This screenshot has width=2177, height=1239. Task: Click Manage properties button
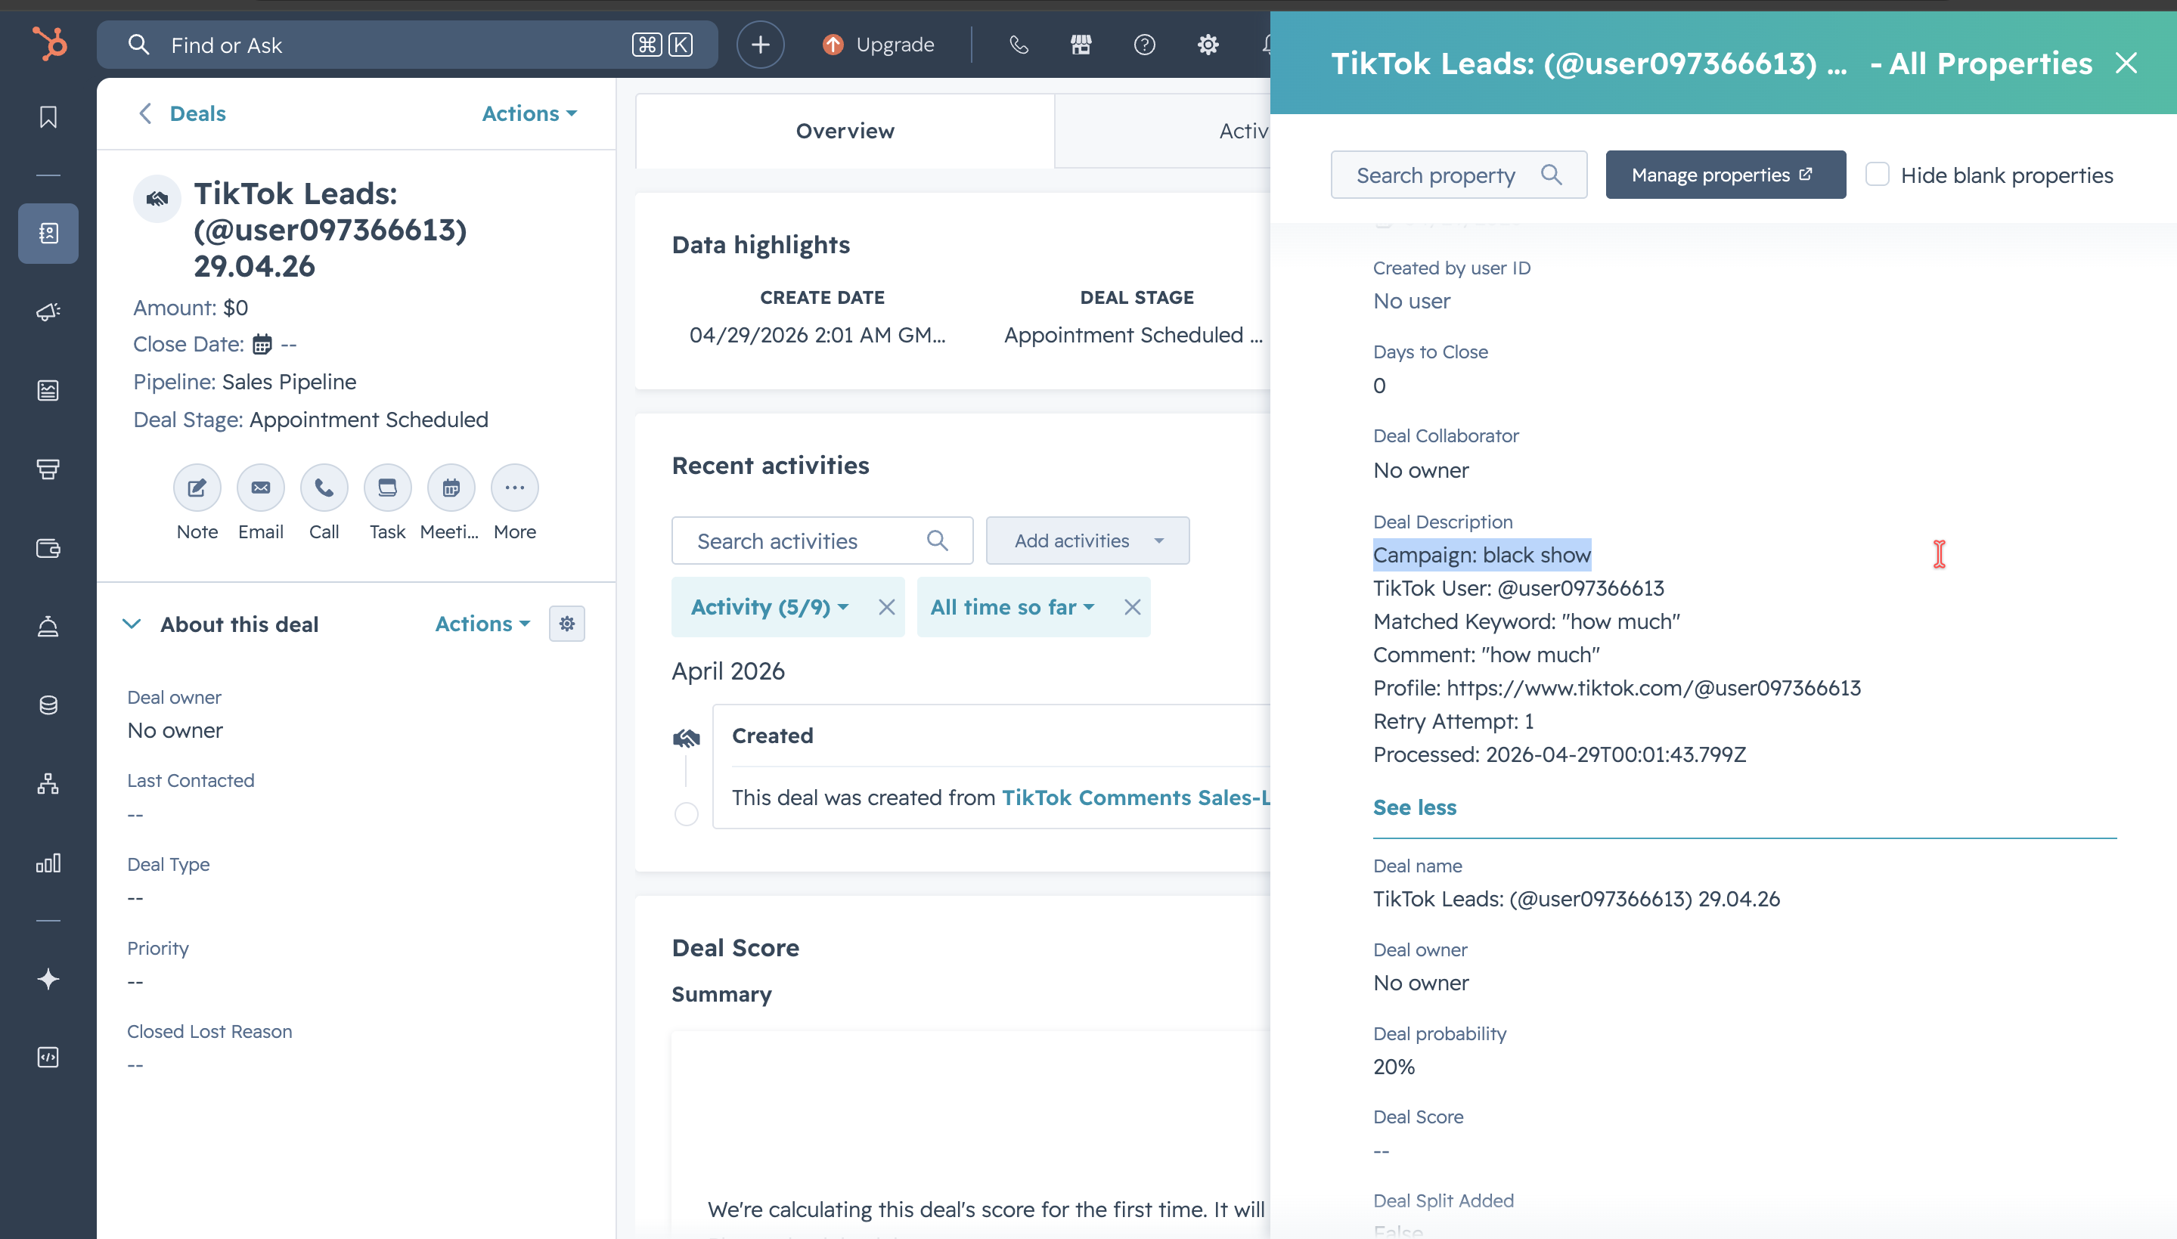(x=1725, y=175)
